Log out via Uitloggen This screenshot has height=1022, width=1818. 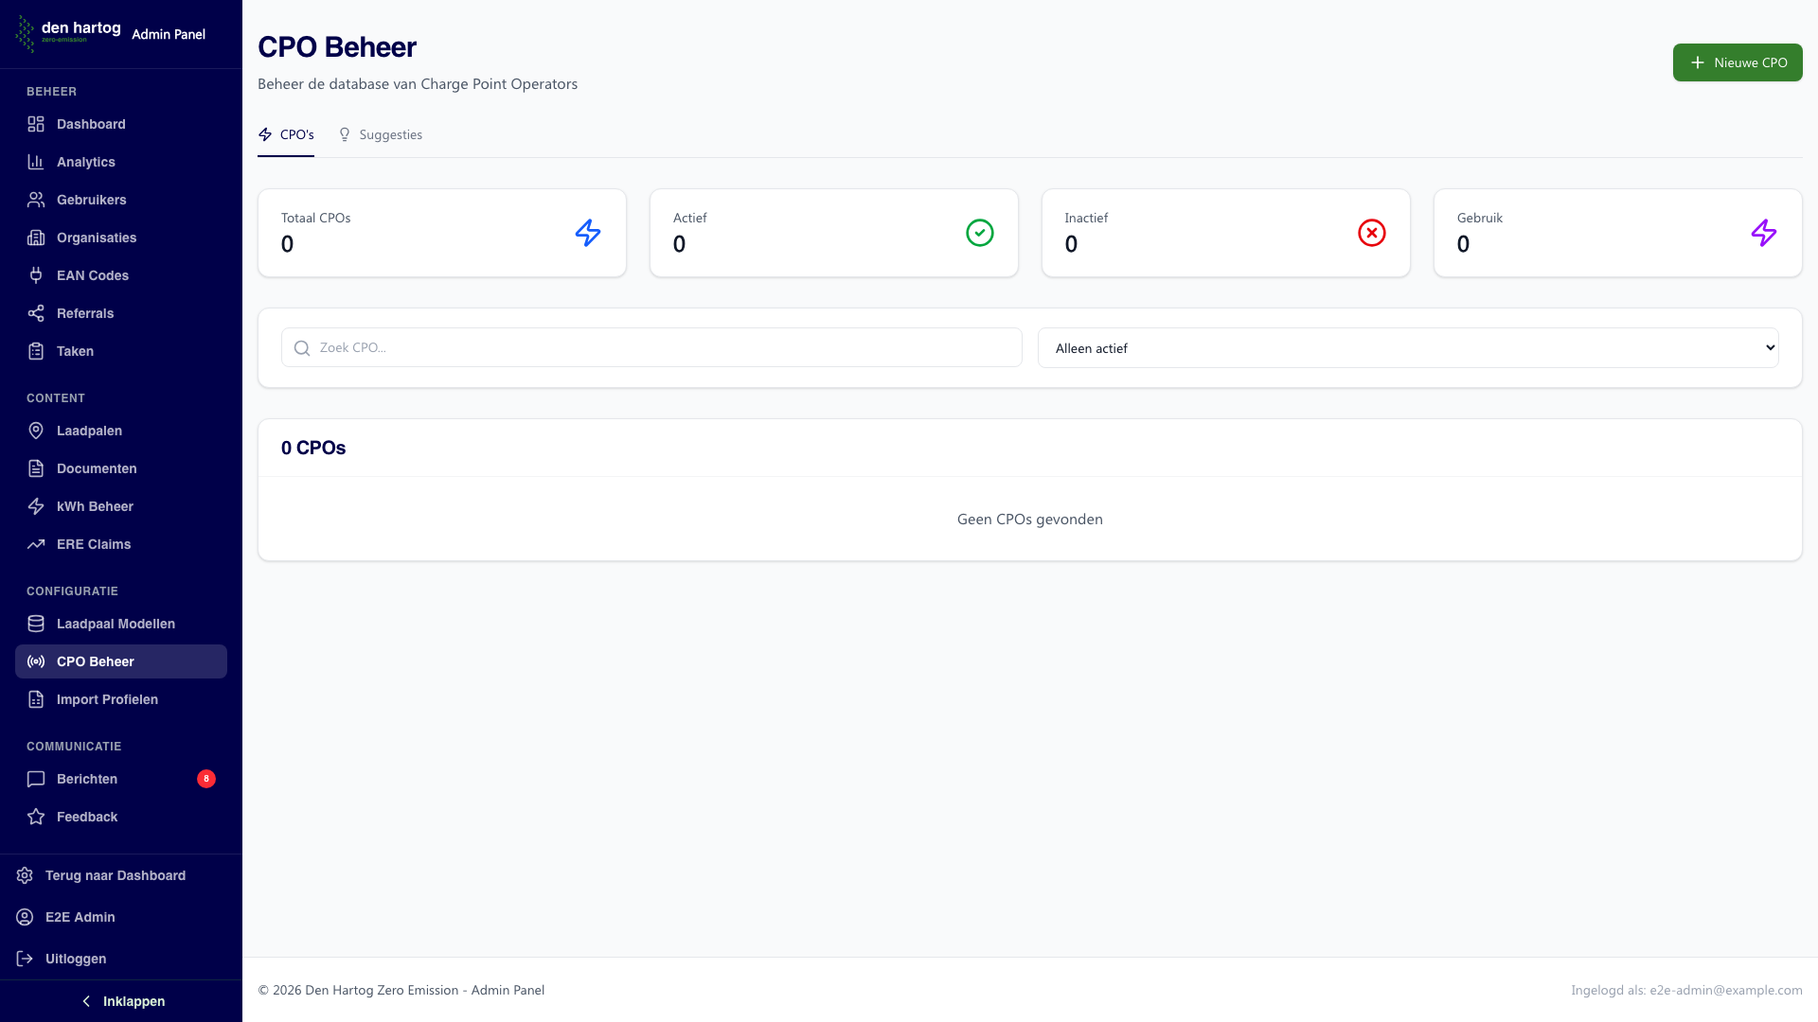(x=76, y=959)
